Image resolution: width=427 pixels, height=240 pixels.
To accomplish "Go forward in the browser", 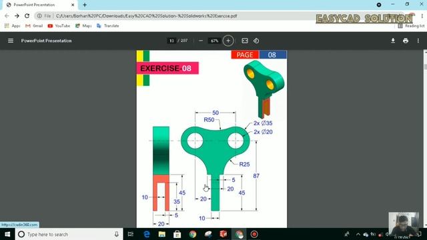I will pyautogui.click(x=17, y=16).
